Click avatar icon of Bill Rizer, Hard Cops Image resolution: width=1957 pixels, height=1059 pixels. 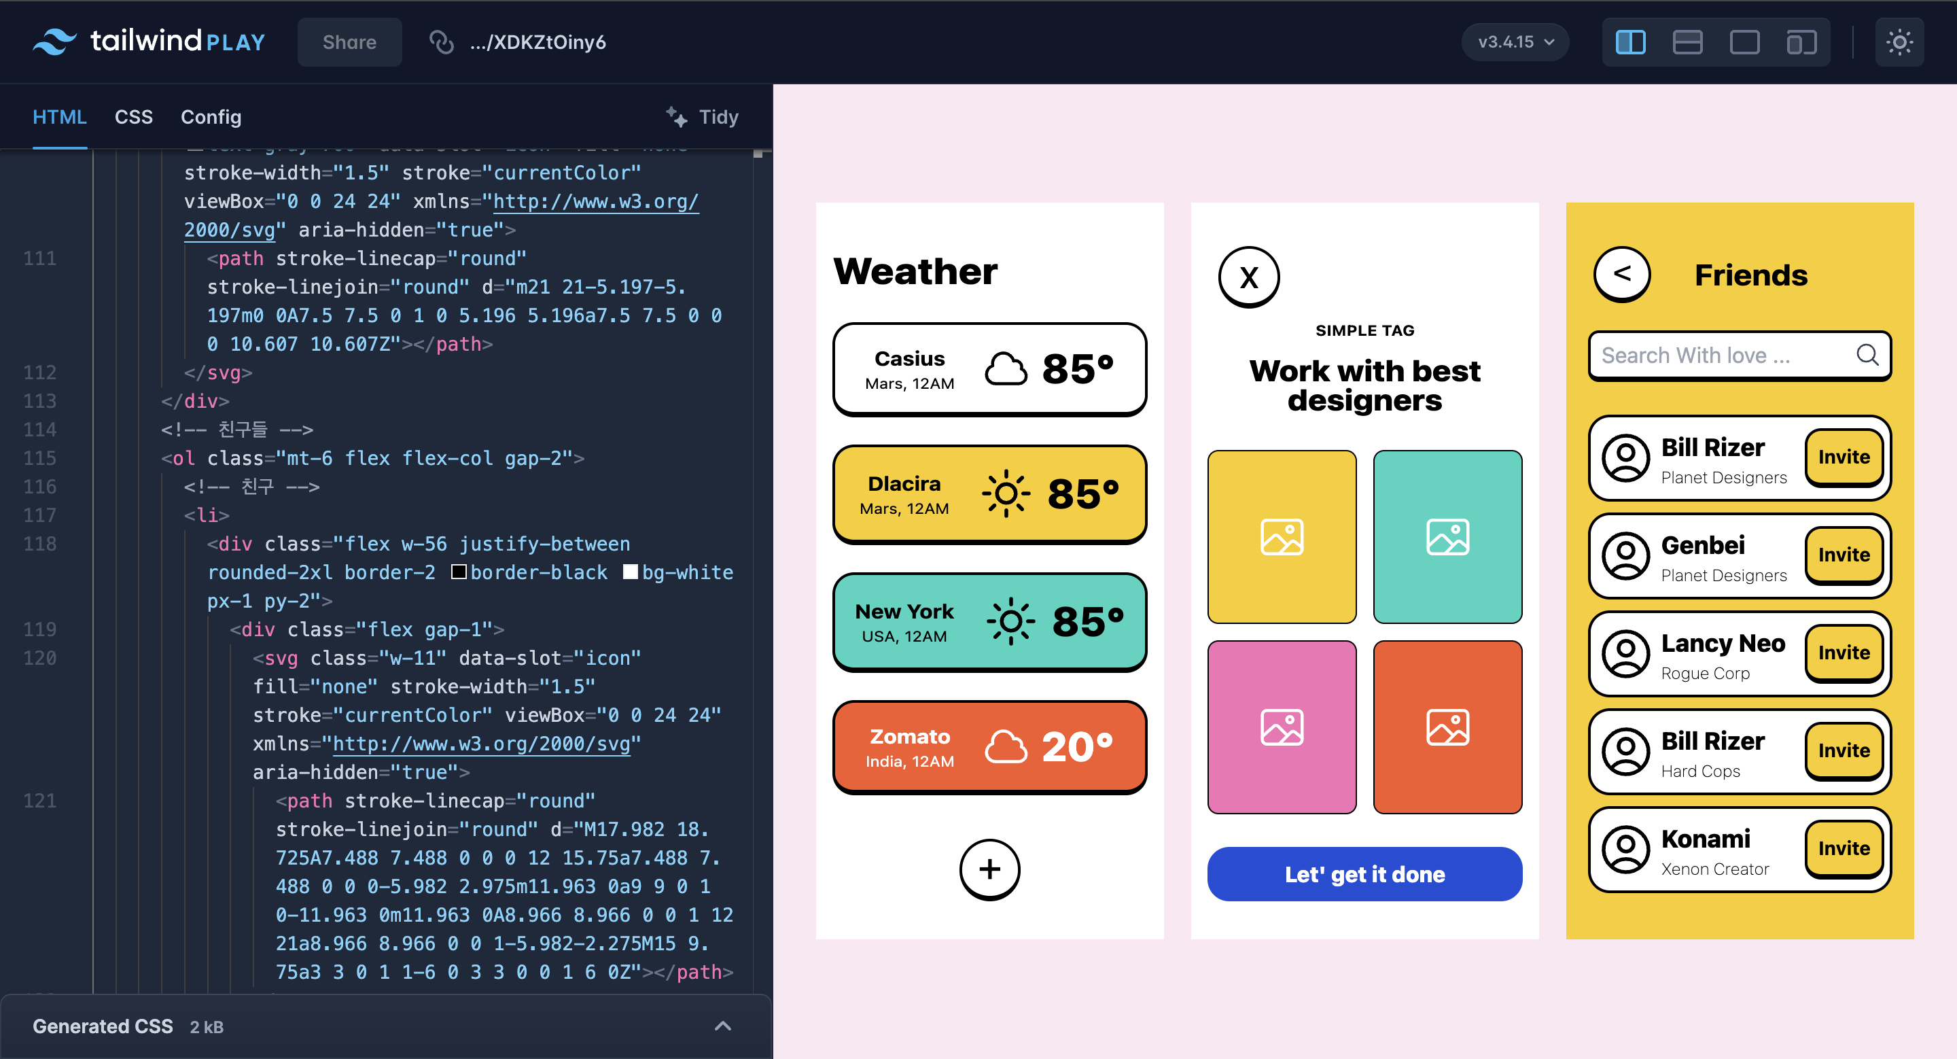(x=1626, y=751)
